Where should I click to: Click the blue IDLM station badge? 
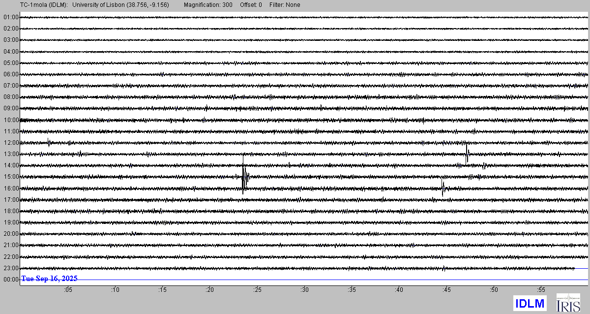[530, 303]
